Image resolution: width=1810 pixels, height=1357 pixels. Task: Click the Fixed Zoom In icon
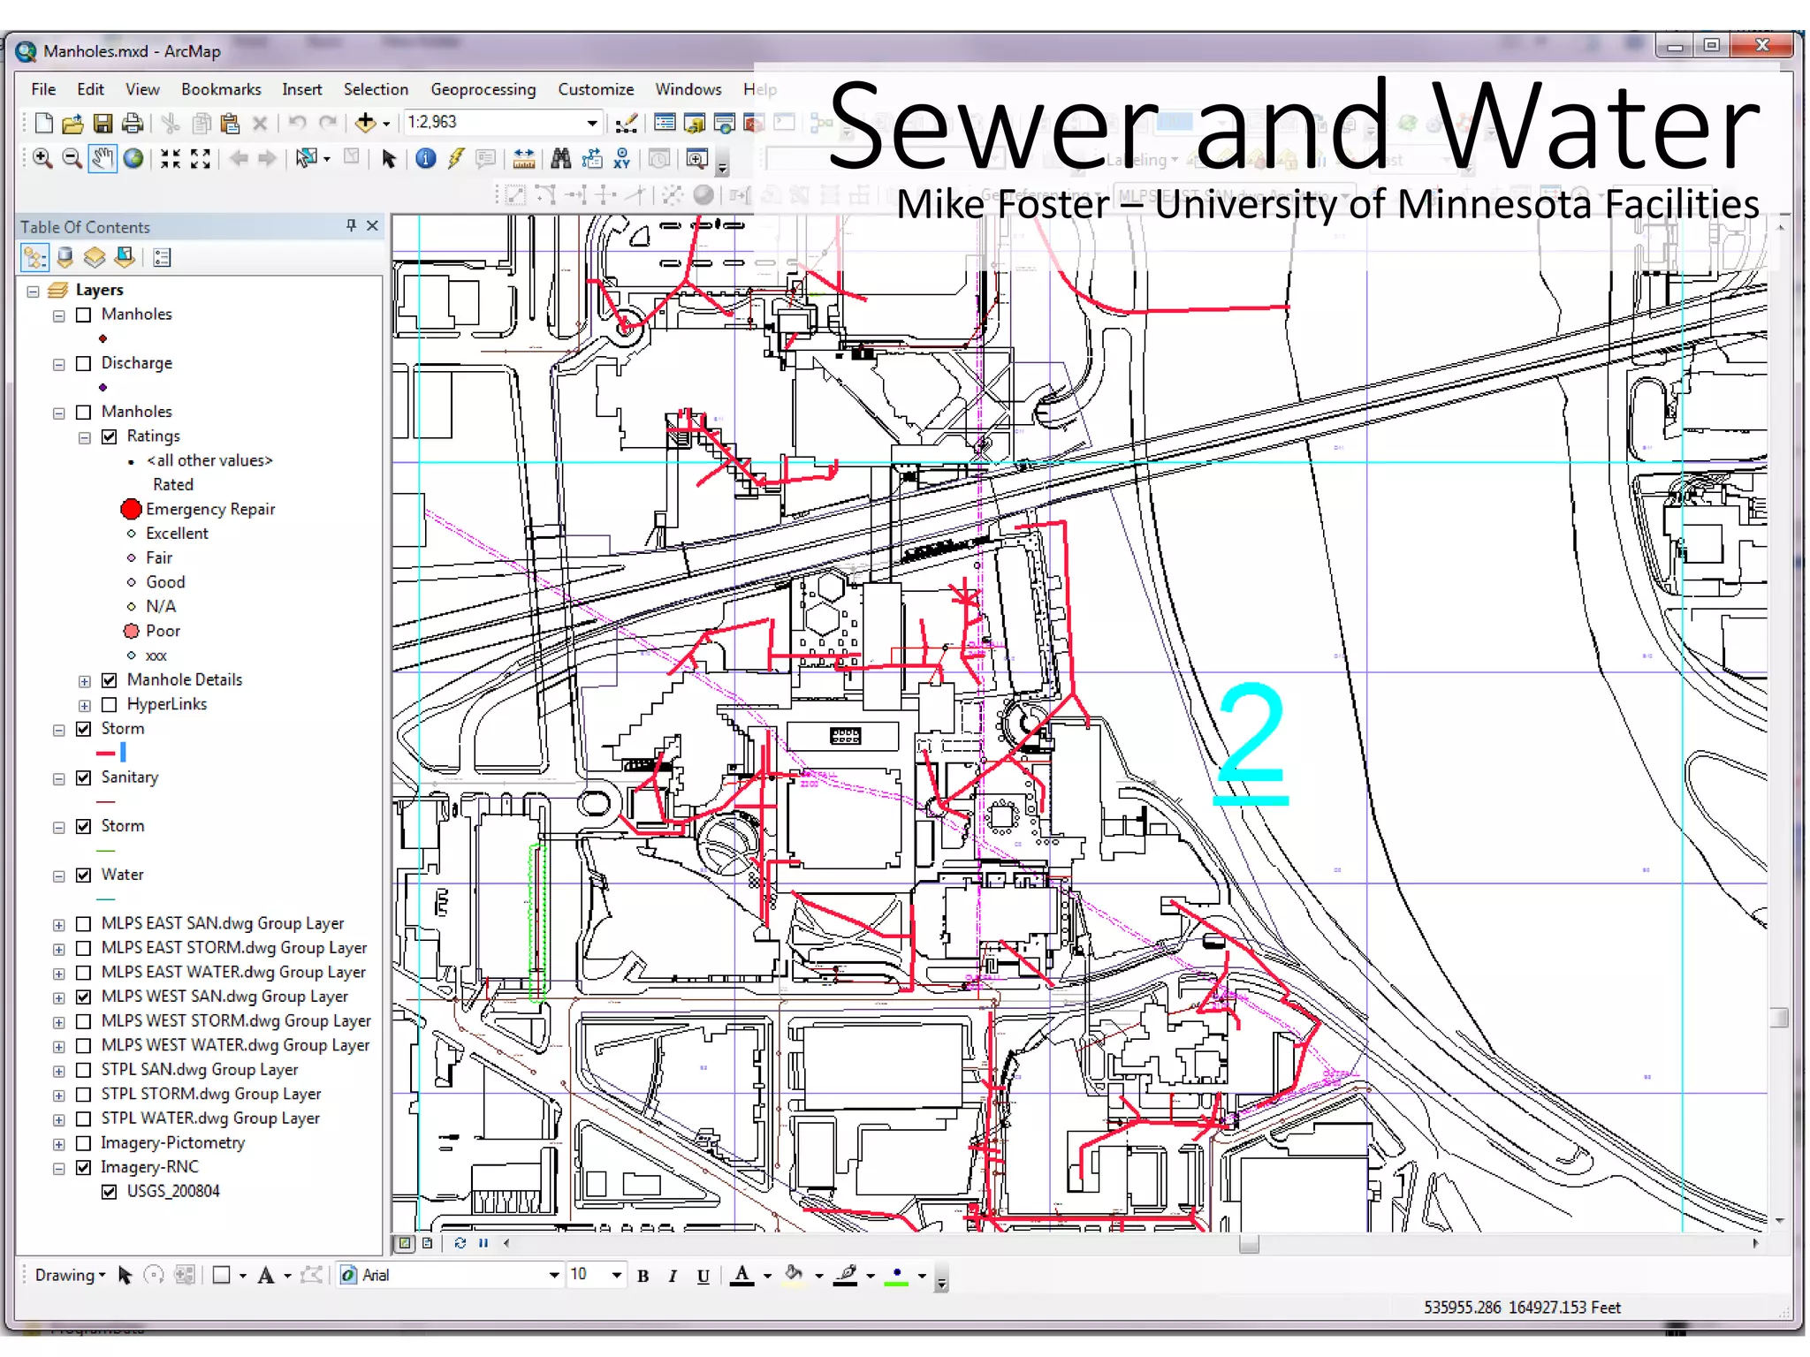[x=171, y=158]
